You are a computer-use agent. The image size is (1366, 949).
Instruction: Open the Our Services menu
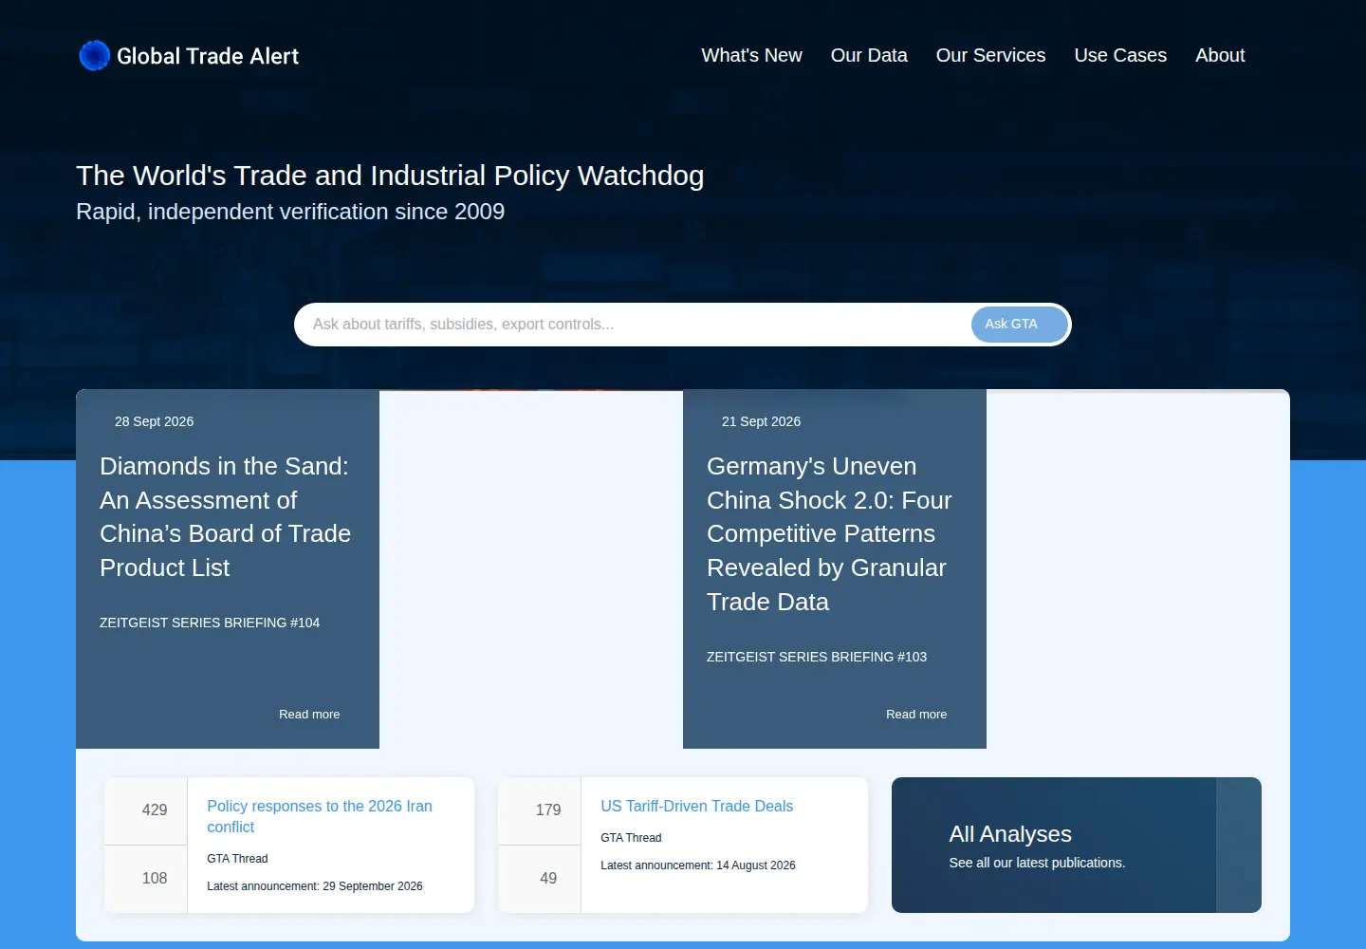click(x=990, y=55)
